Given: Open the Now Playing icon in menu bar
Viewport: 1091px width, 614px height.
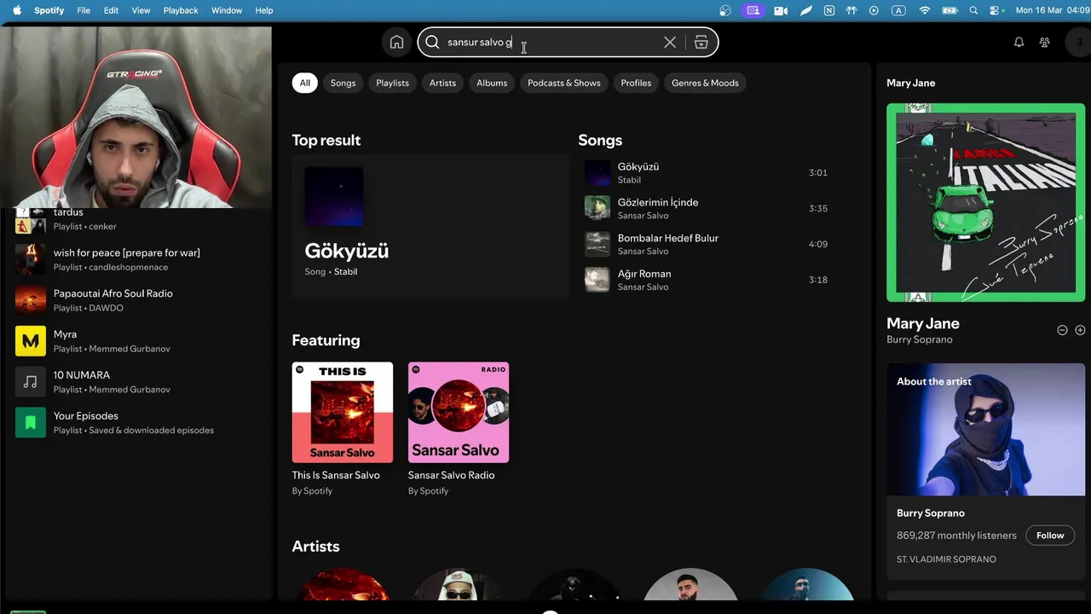Looking at the screenshot, I should tap(874, 10).
